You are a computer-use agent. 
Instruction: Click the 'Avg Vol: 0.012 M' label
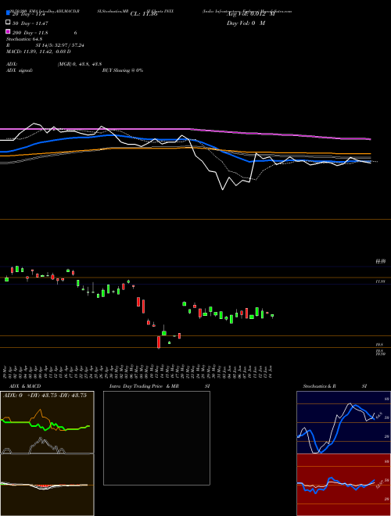[x=250, y=14]
